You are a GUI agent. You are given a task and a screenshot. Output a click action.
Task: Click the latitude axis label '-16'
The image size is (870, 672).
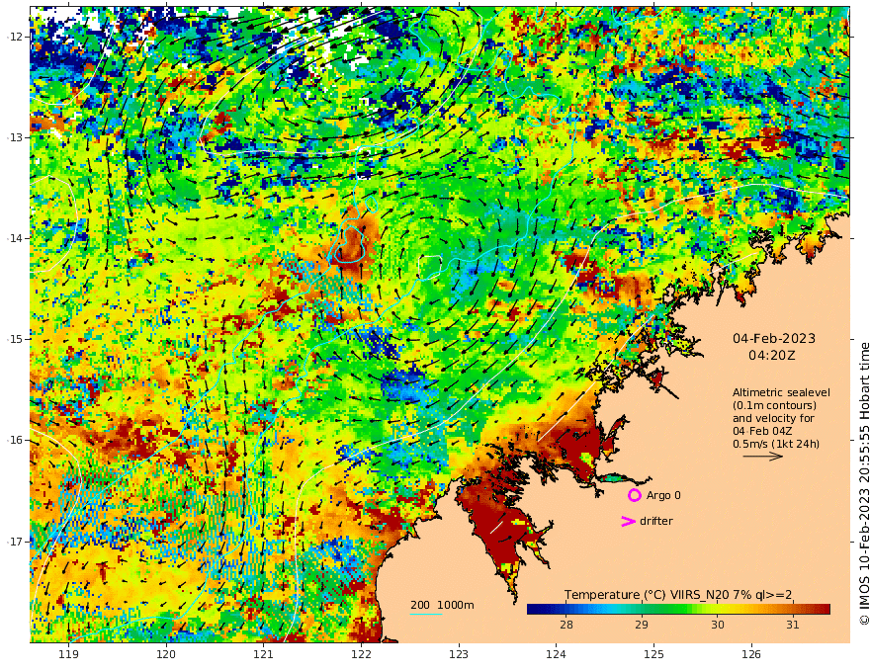(x=15, y=440)
